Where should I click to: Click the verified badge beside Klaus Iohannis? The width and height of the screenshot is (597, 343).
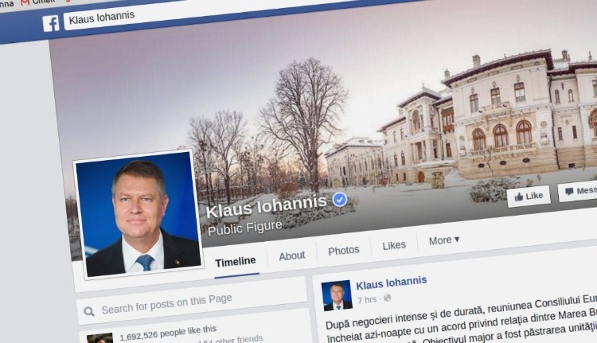(x=340, y=199)
